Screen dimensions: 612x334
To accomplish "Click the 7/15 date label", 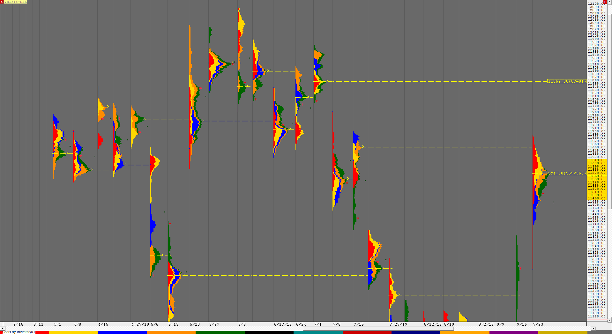I will [359, 324].
